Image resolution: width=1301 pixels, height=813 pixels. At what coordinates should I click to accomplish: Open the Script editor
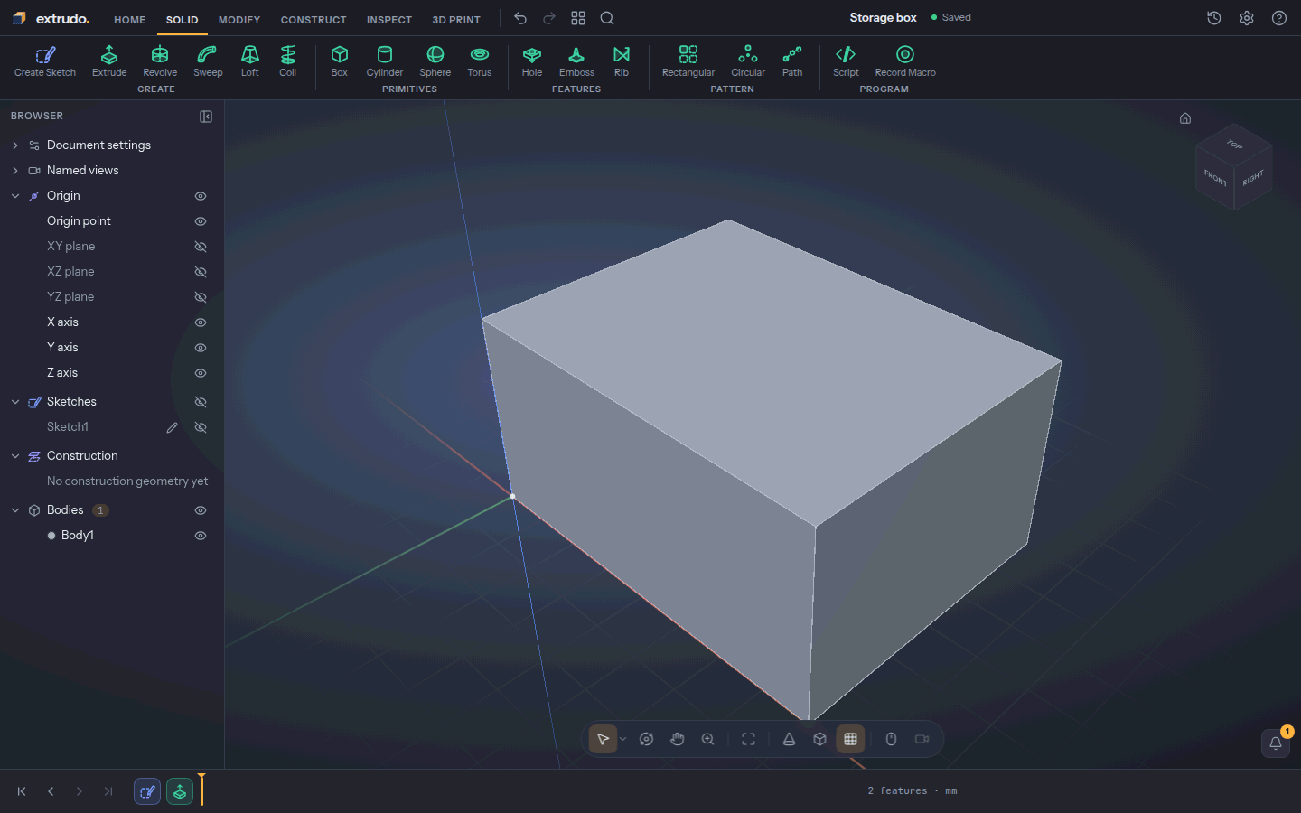846,61
